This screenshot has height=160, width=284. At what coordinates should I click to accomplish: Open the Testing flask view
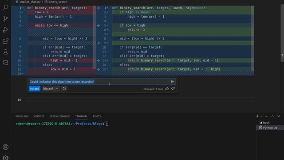pyautogui.click(x=6, y=52)
